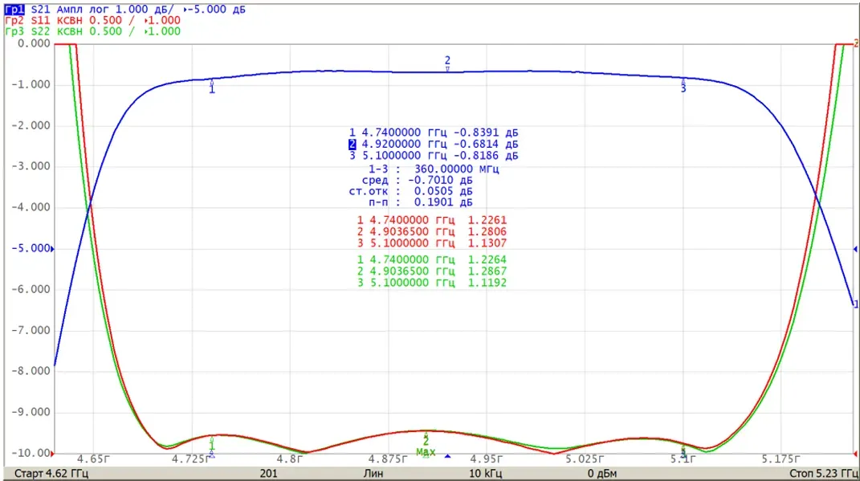Select the Гр2 S11 КСВН trace header
Viewport: 860px width, 481px height.
pyautogui.click(x=92, y=20)
